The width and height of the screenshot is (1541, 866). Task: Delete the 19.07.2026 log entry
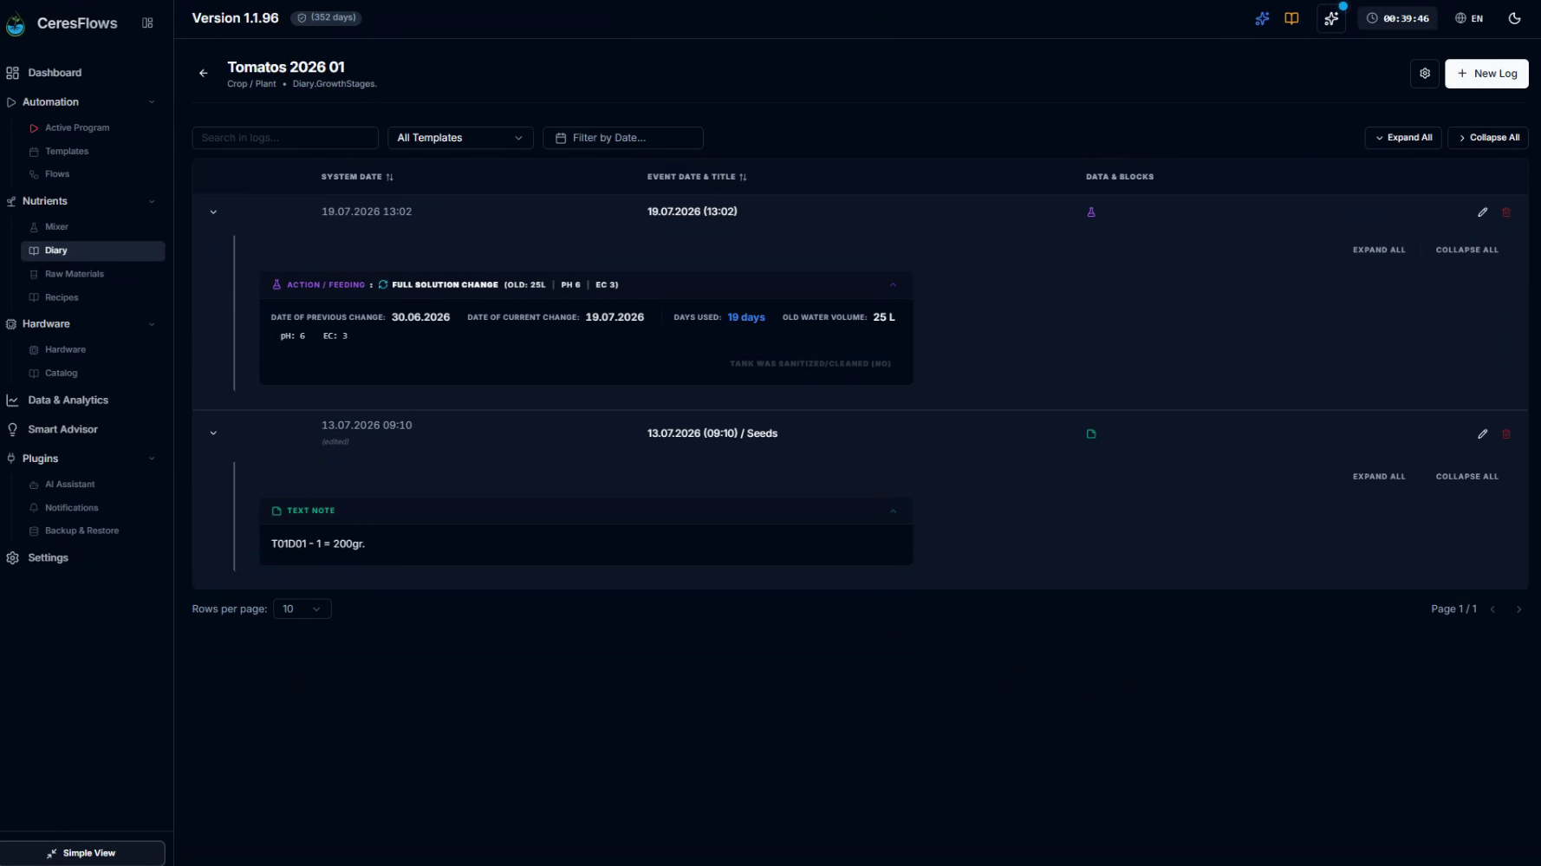pos(1506,212)
